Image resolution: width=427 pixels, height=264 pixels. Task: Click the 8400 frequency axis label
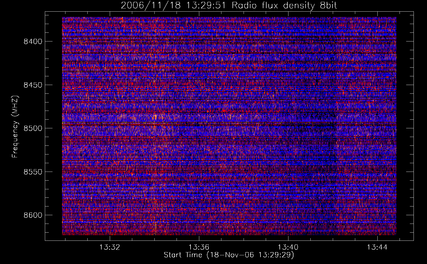[33, 41]
